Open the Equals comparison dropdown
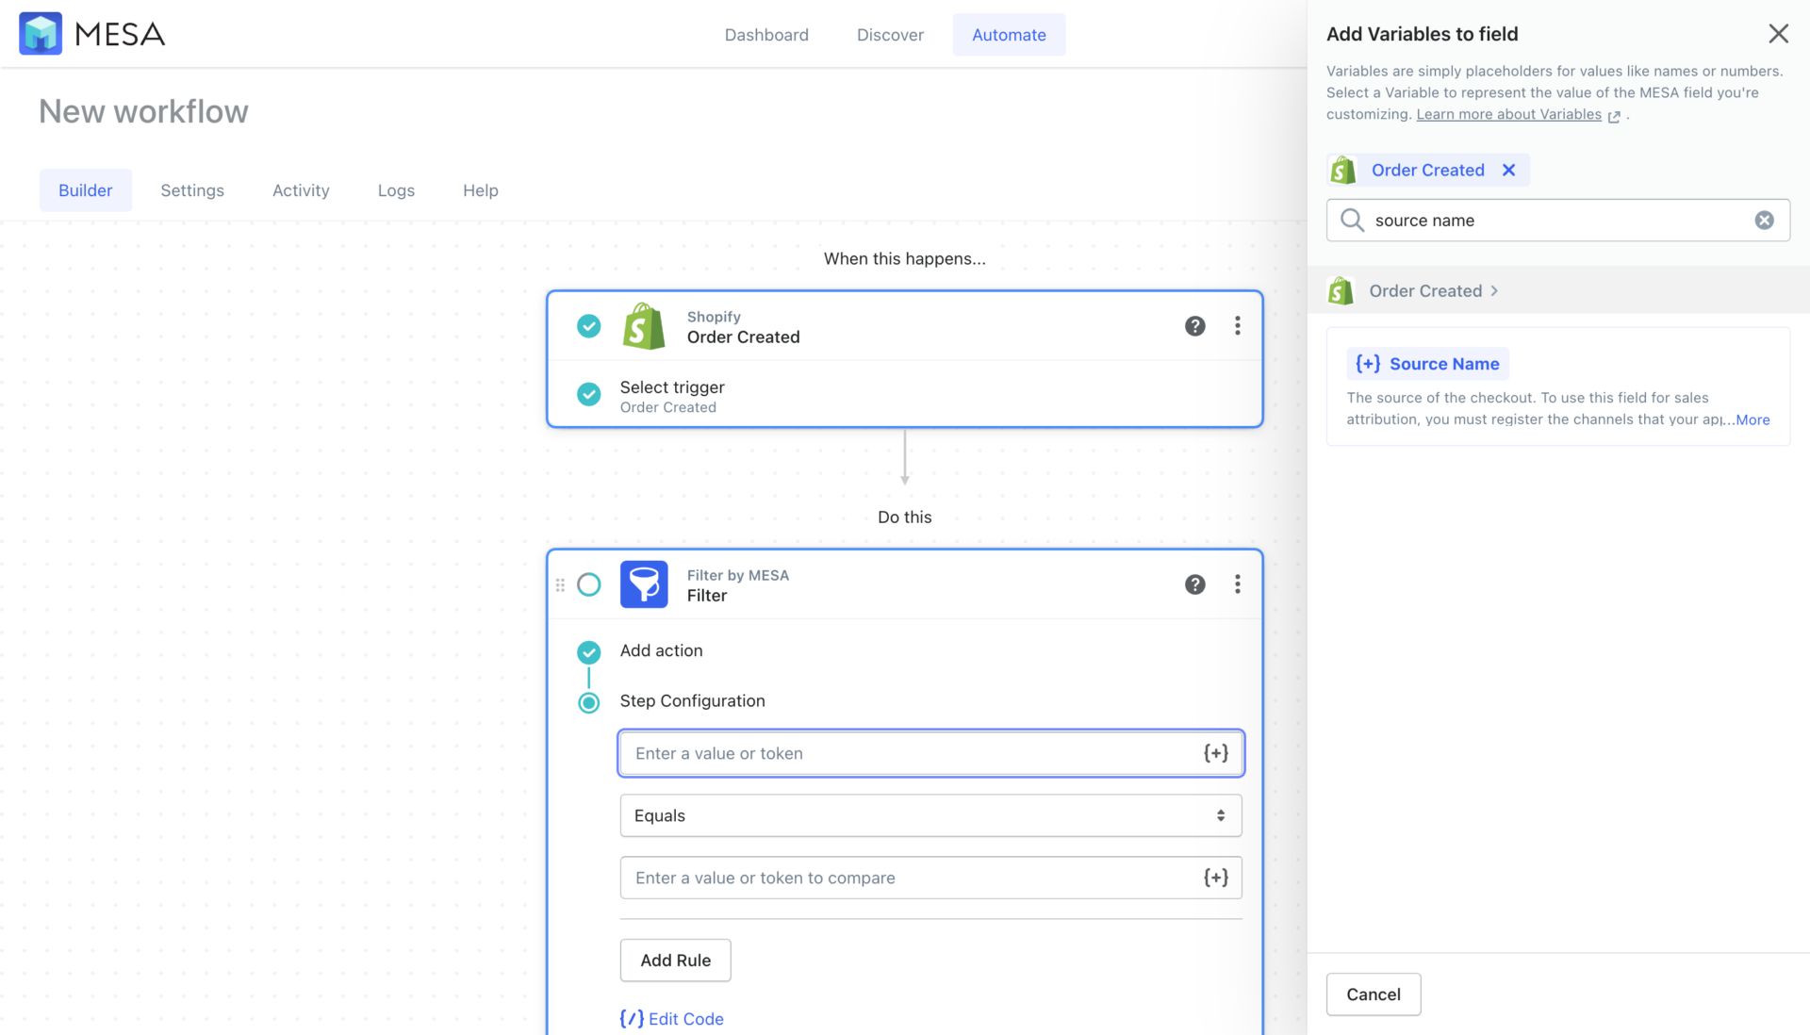 pos(930,815)
